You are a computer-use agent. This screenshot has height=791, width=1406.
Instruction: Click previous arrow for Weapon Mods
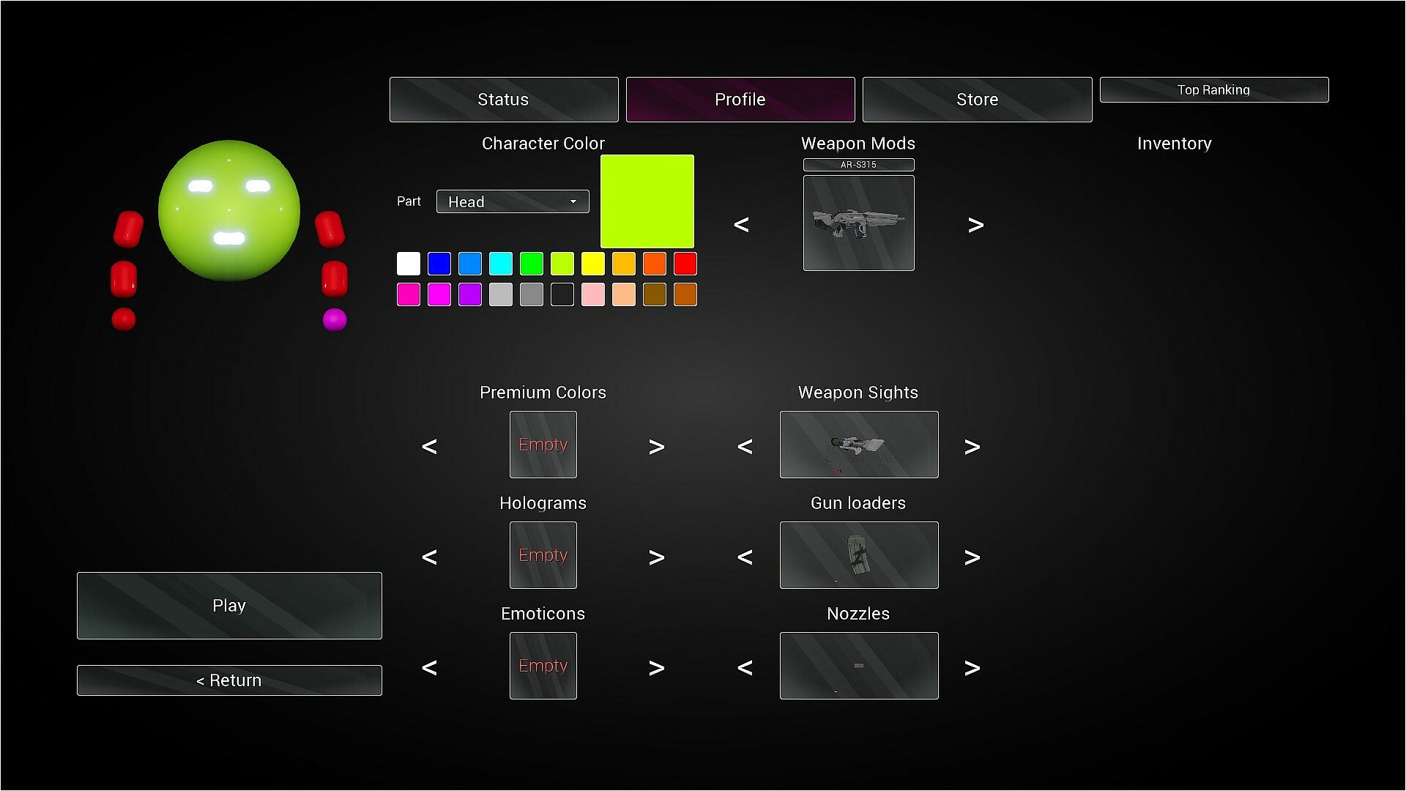(x=741, y=225)
